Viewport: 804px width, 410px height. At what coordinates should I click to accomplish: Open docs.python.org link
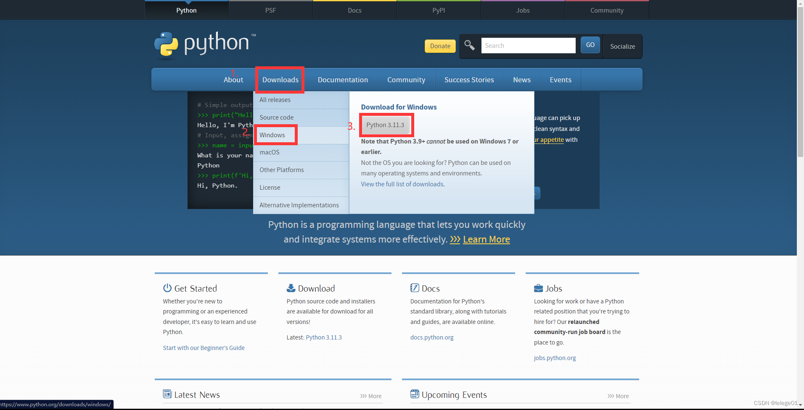pos(432,337)
